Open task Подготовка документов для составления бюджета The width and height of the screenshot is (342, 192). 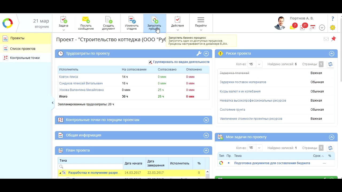tap(272, 163)
